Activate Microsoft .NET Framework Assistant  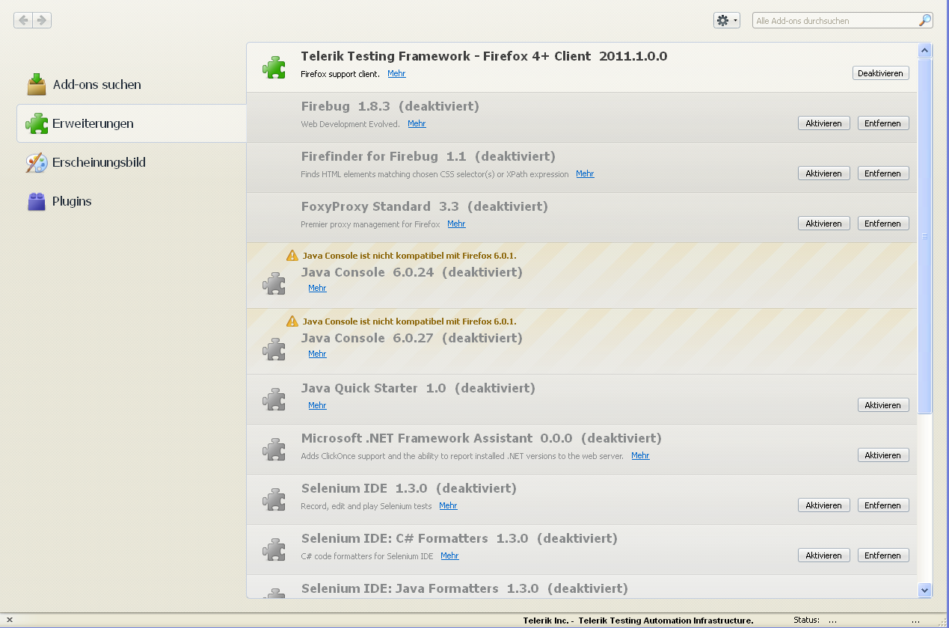point(883,455)
